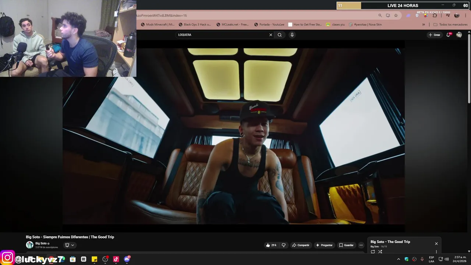
Task: Open clock showing 2:37 a. m.
Action: tap(460, 259)
